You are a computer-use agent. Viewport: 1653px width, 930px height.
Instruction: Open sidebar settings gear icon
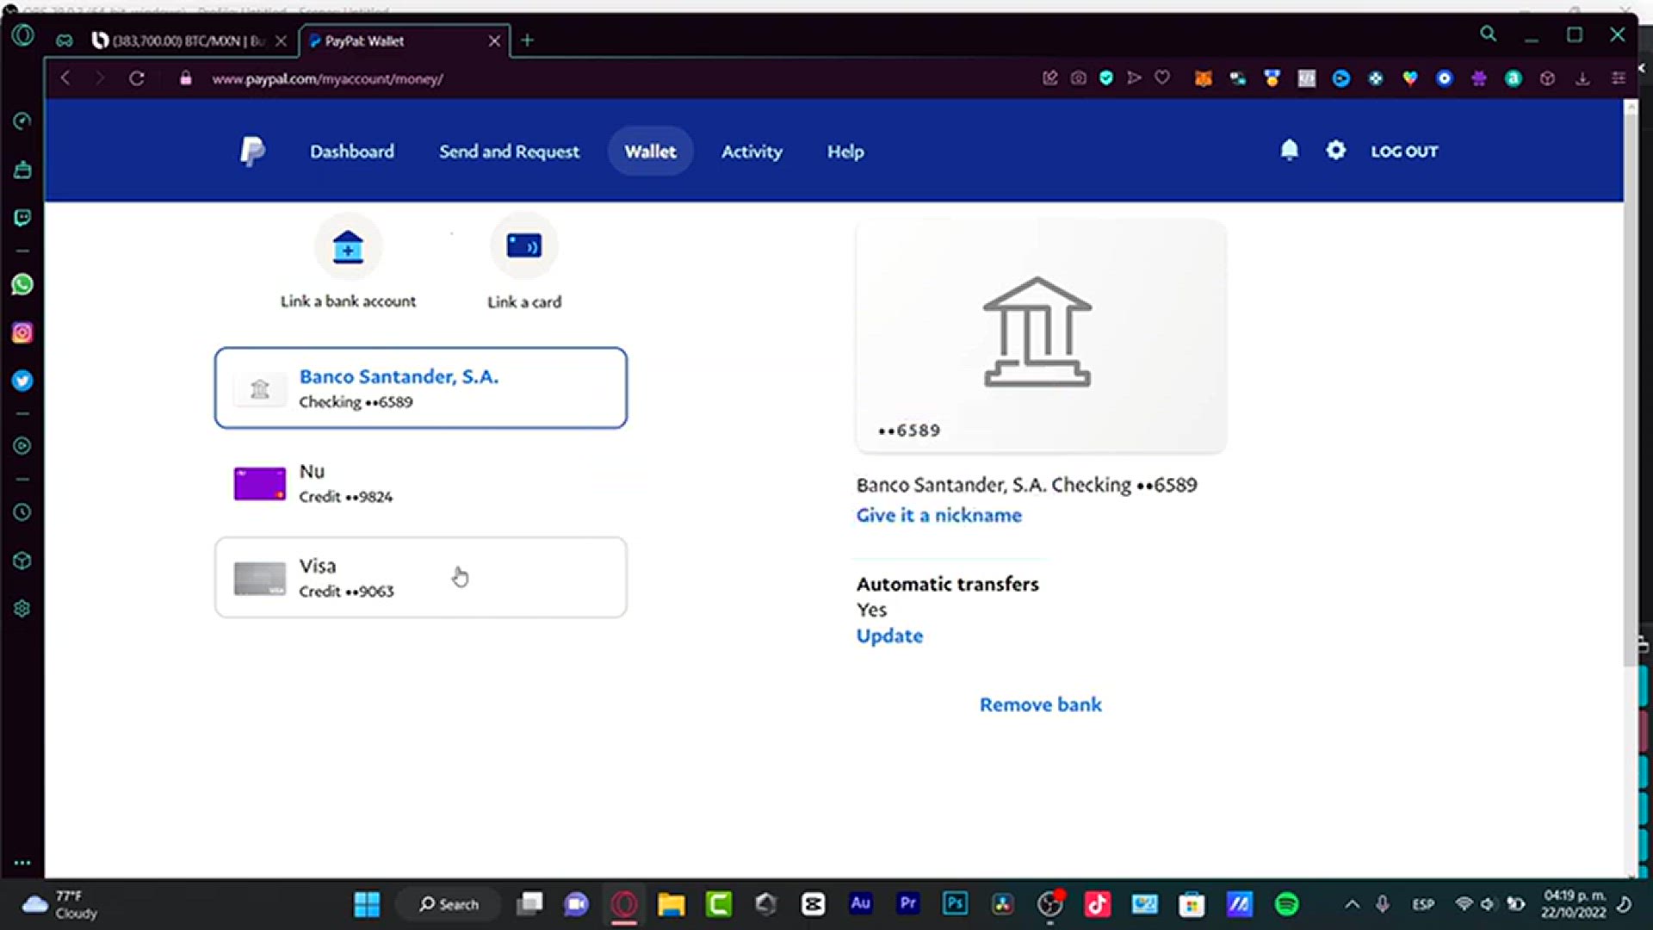22,609
